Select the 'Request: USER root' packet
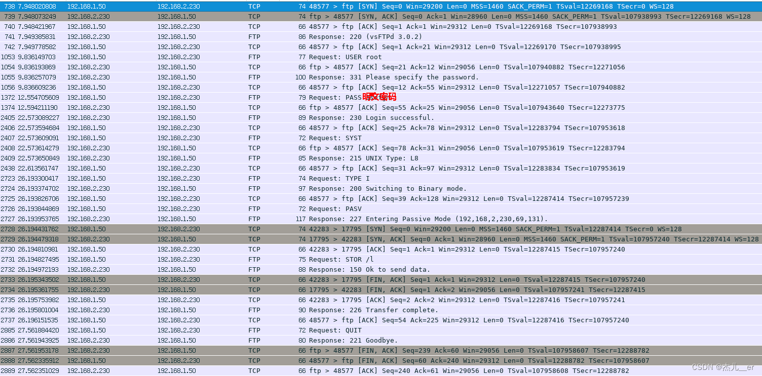 pos(381,57)
